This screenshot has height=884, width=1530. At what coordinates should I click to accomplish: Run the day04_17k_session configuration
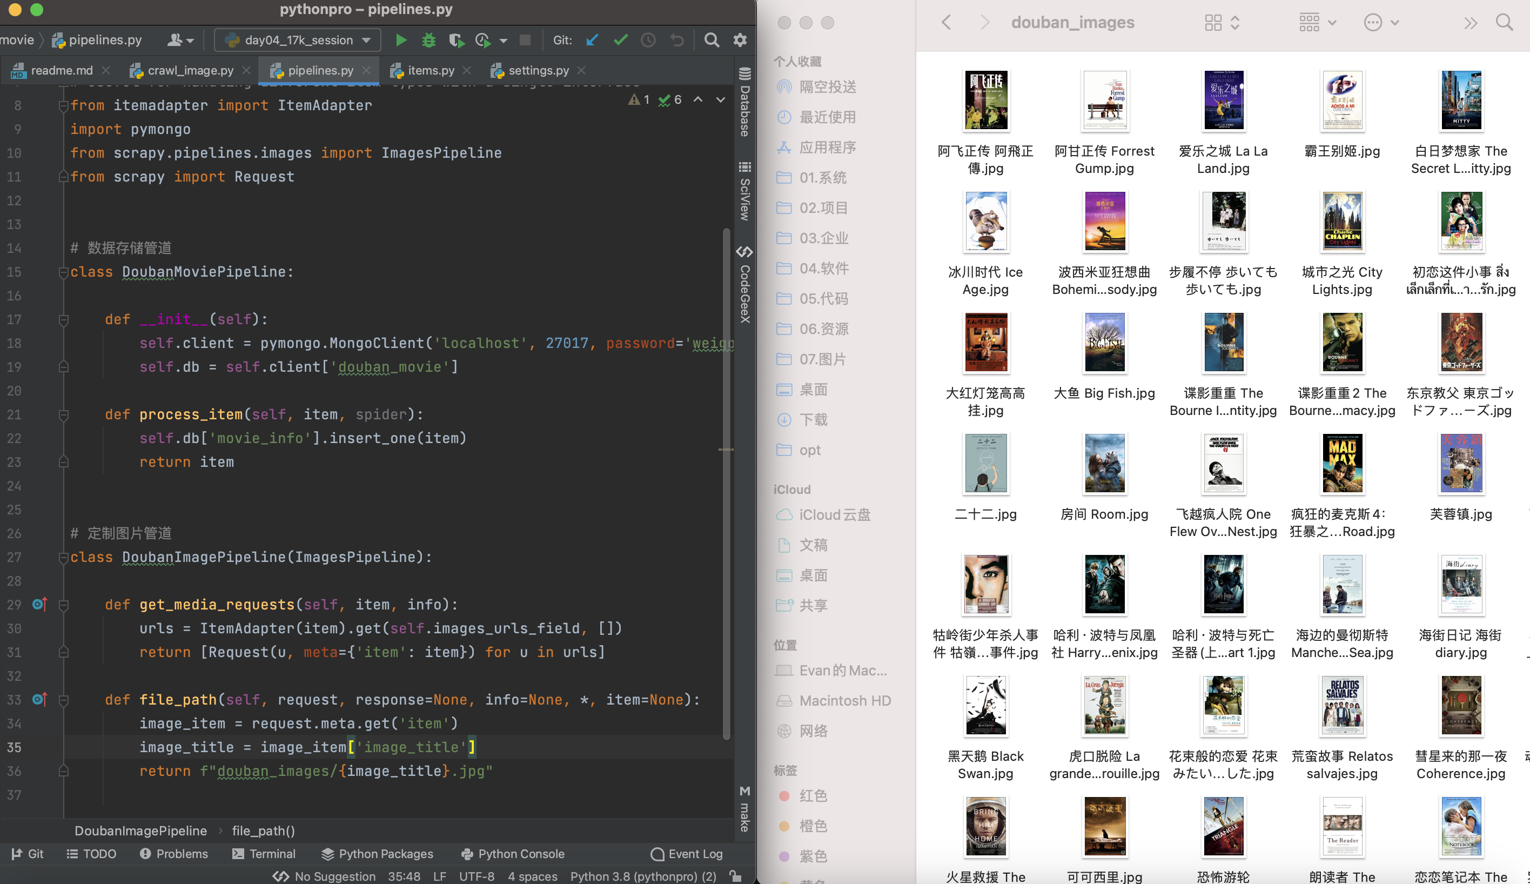click(x=400, y=40)
